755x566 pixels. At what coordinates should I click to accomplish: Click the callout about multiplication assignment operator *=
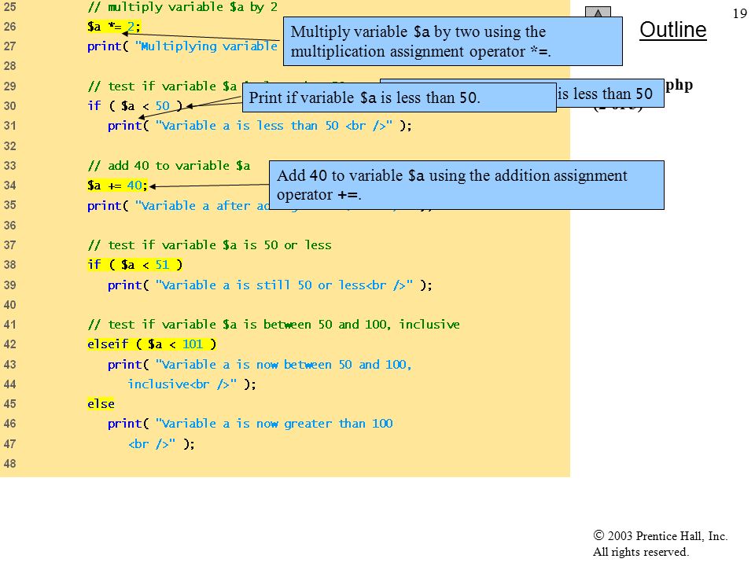(x=453, y=42)
